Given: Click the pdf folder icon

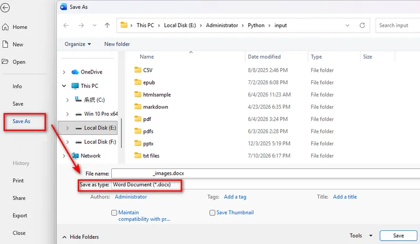Looking at the screenshot, I should tap(138, 119).
